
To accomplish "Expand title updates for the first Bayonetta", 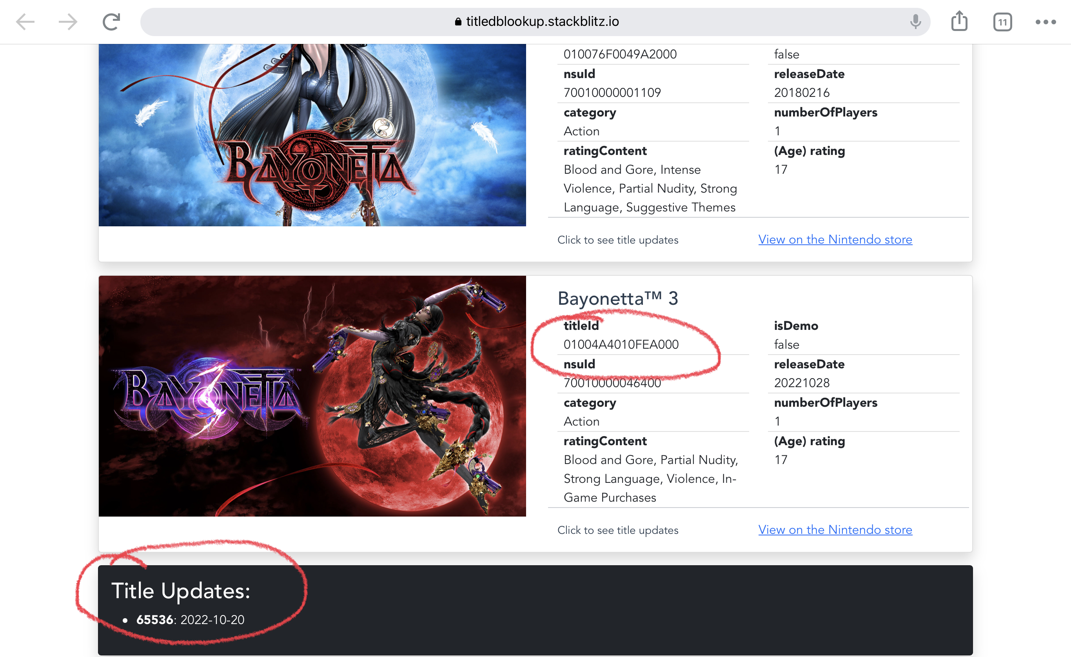I will (618, 240).
